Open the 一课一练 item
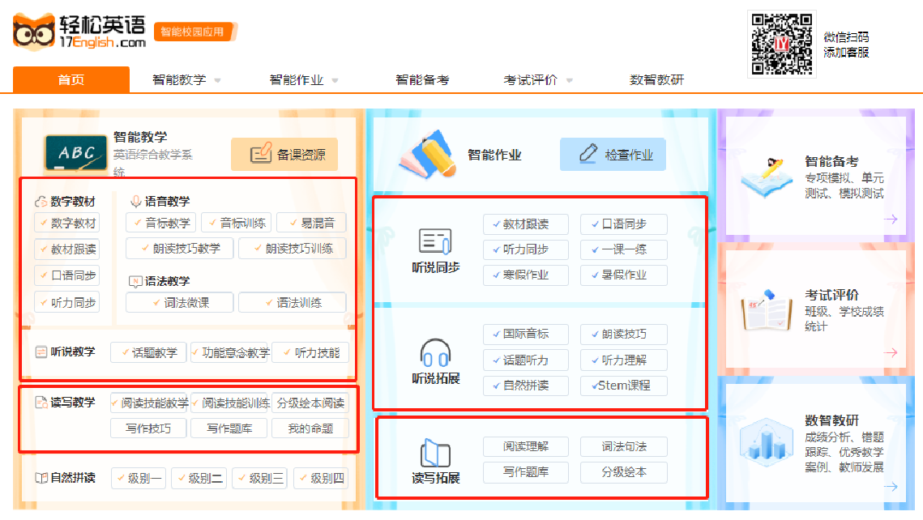The image size is (923, 520). click(624, 249)
